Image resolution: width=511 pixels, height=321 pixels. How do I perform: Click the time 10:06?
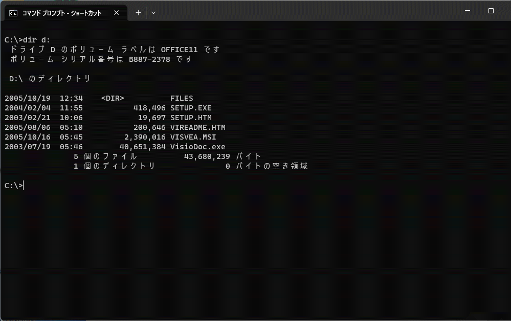[72, 118]
